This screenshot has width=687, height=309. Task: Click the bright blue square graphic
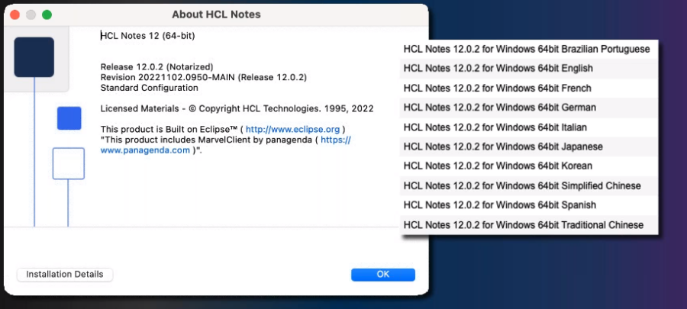69,118
